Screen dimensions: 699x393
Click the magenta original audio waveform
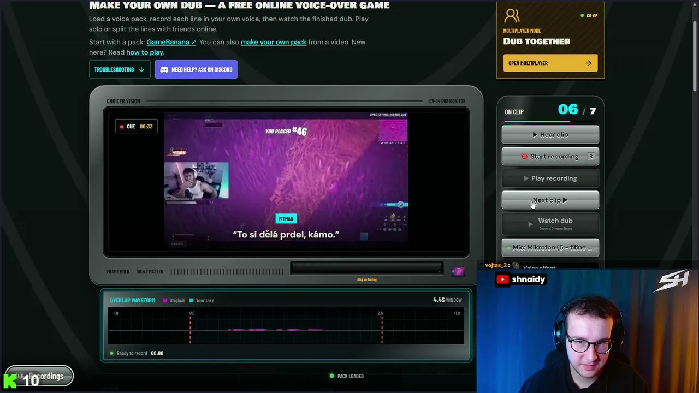tap(279, 330)
